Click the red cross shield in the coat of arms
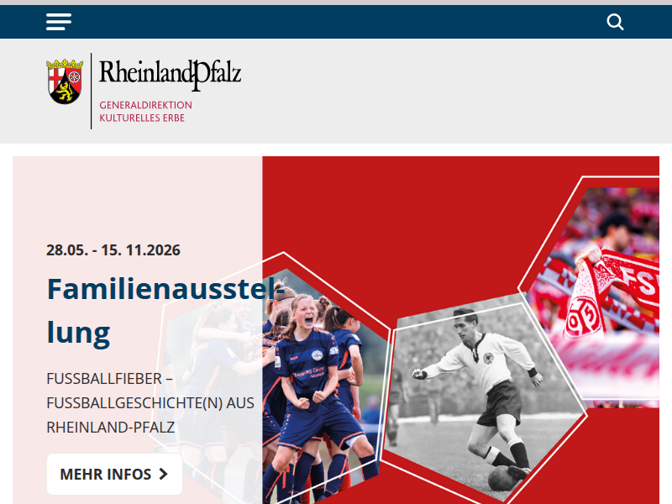This screenshot has width=672, height=504. [x=55, y=77]
